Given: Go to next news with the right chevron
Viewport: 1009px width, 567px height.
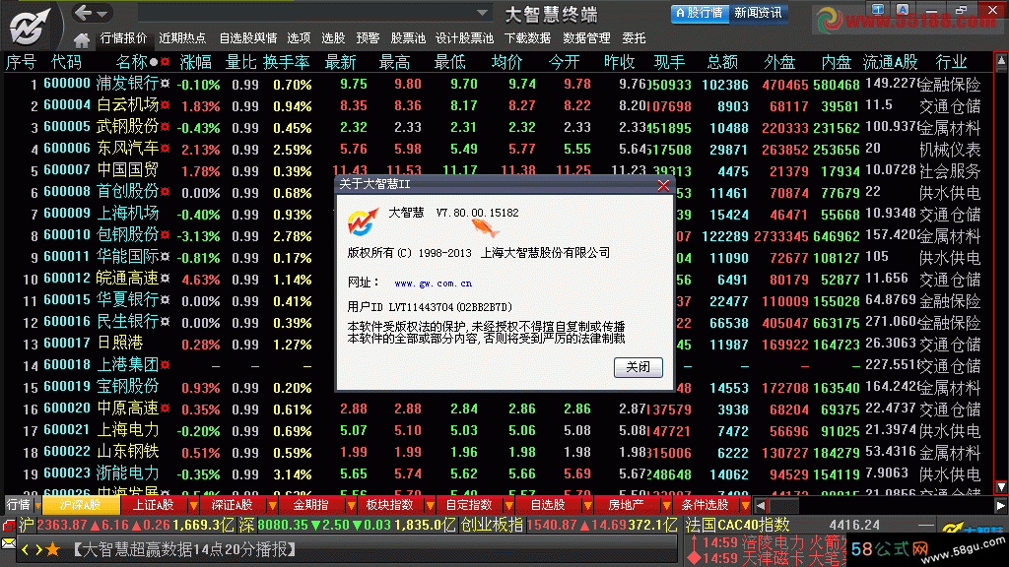Looking at the screenshot, I should click(x=38, y=549).
